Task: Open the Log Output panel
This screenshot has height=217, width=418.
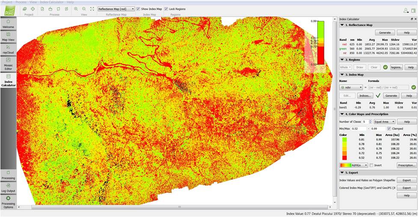Action: (x=8, y=187)
